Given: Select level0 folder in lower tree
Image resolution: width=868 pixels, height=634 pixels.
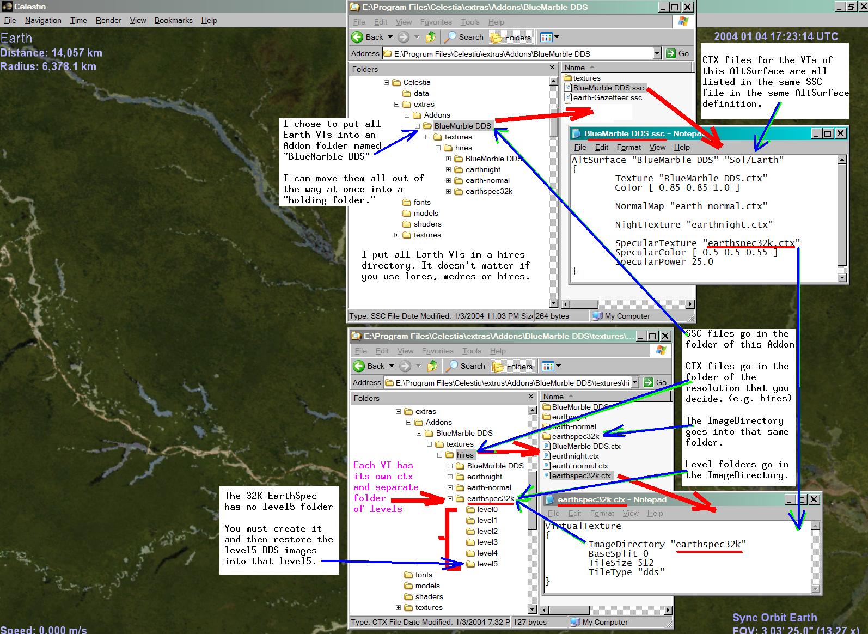Looking at the screenshot, I should click(487, 509).
